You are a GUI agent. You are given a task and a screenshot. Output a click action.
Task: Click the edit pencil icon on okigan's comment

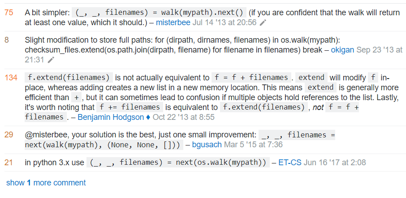tap(51, 59)
